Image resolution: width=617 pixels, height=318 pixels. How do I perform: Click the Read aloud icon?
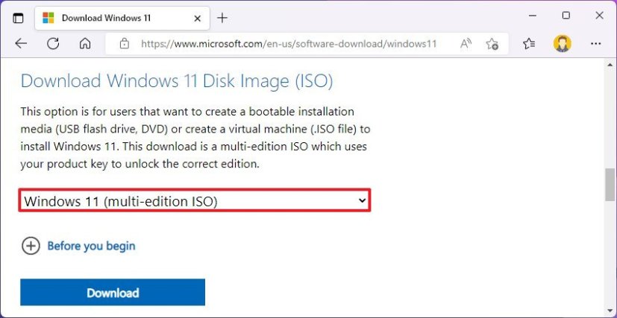466,44
